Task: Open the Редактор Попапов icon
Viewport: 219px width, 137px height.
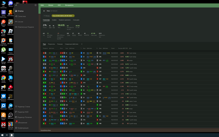Action: pos(16,117)
